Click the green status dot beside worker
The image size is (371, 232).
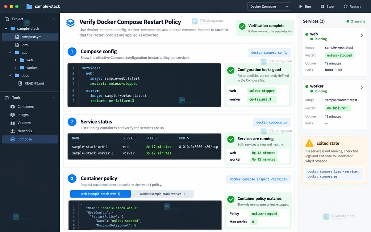307,86
